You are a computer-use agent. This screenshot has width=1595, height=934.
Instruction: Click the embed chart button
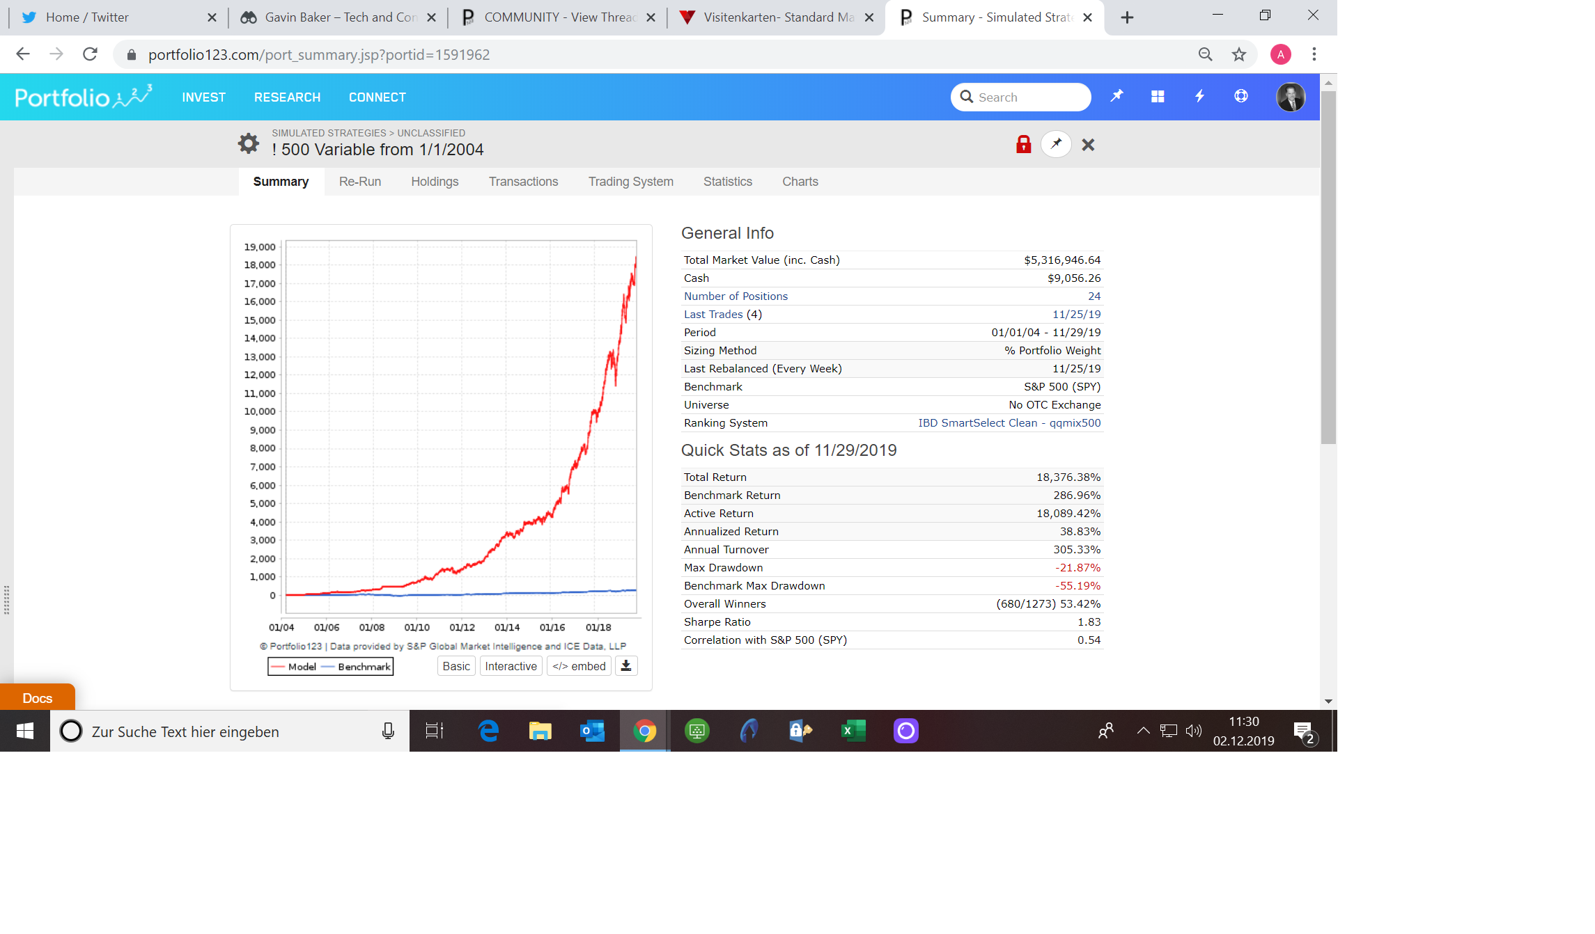pyautogui.click(x=579, y=666)
